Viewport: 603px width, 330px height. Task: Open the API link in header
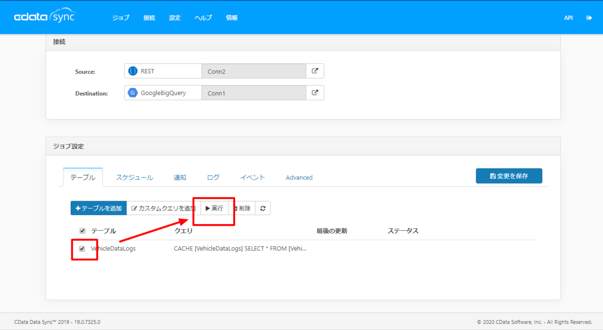pos(568,18)
